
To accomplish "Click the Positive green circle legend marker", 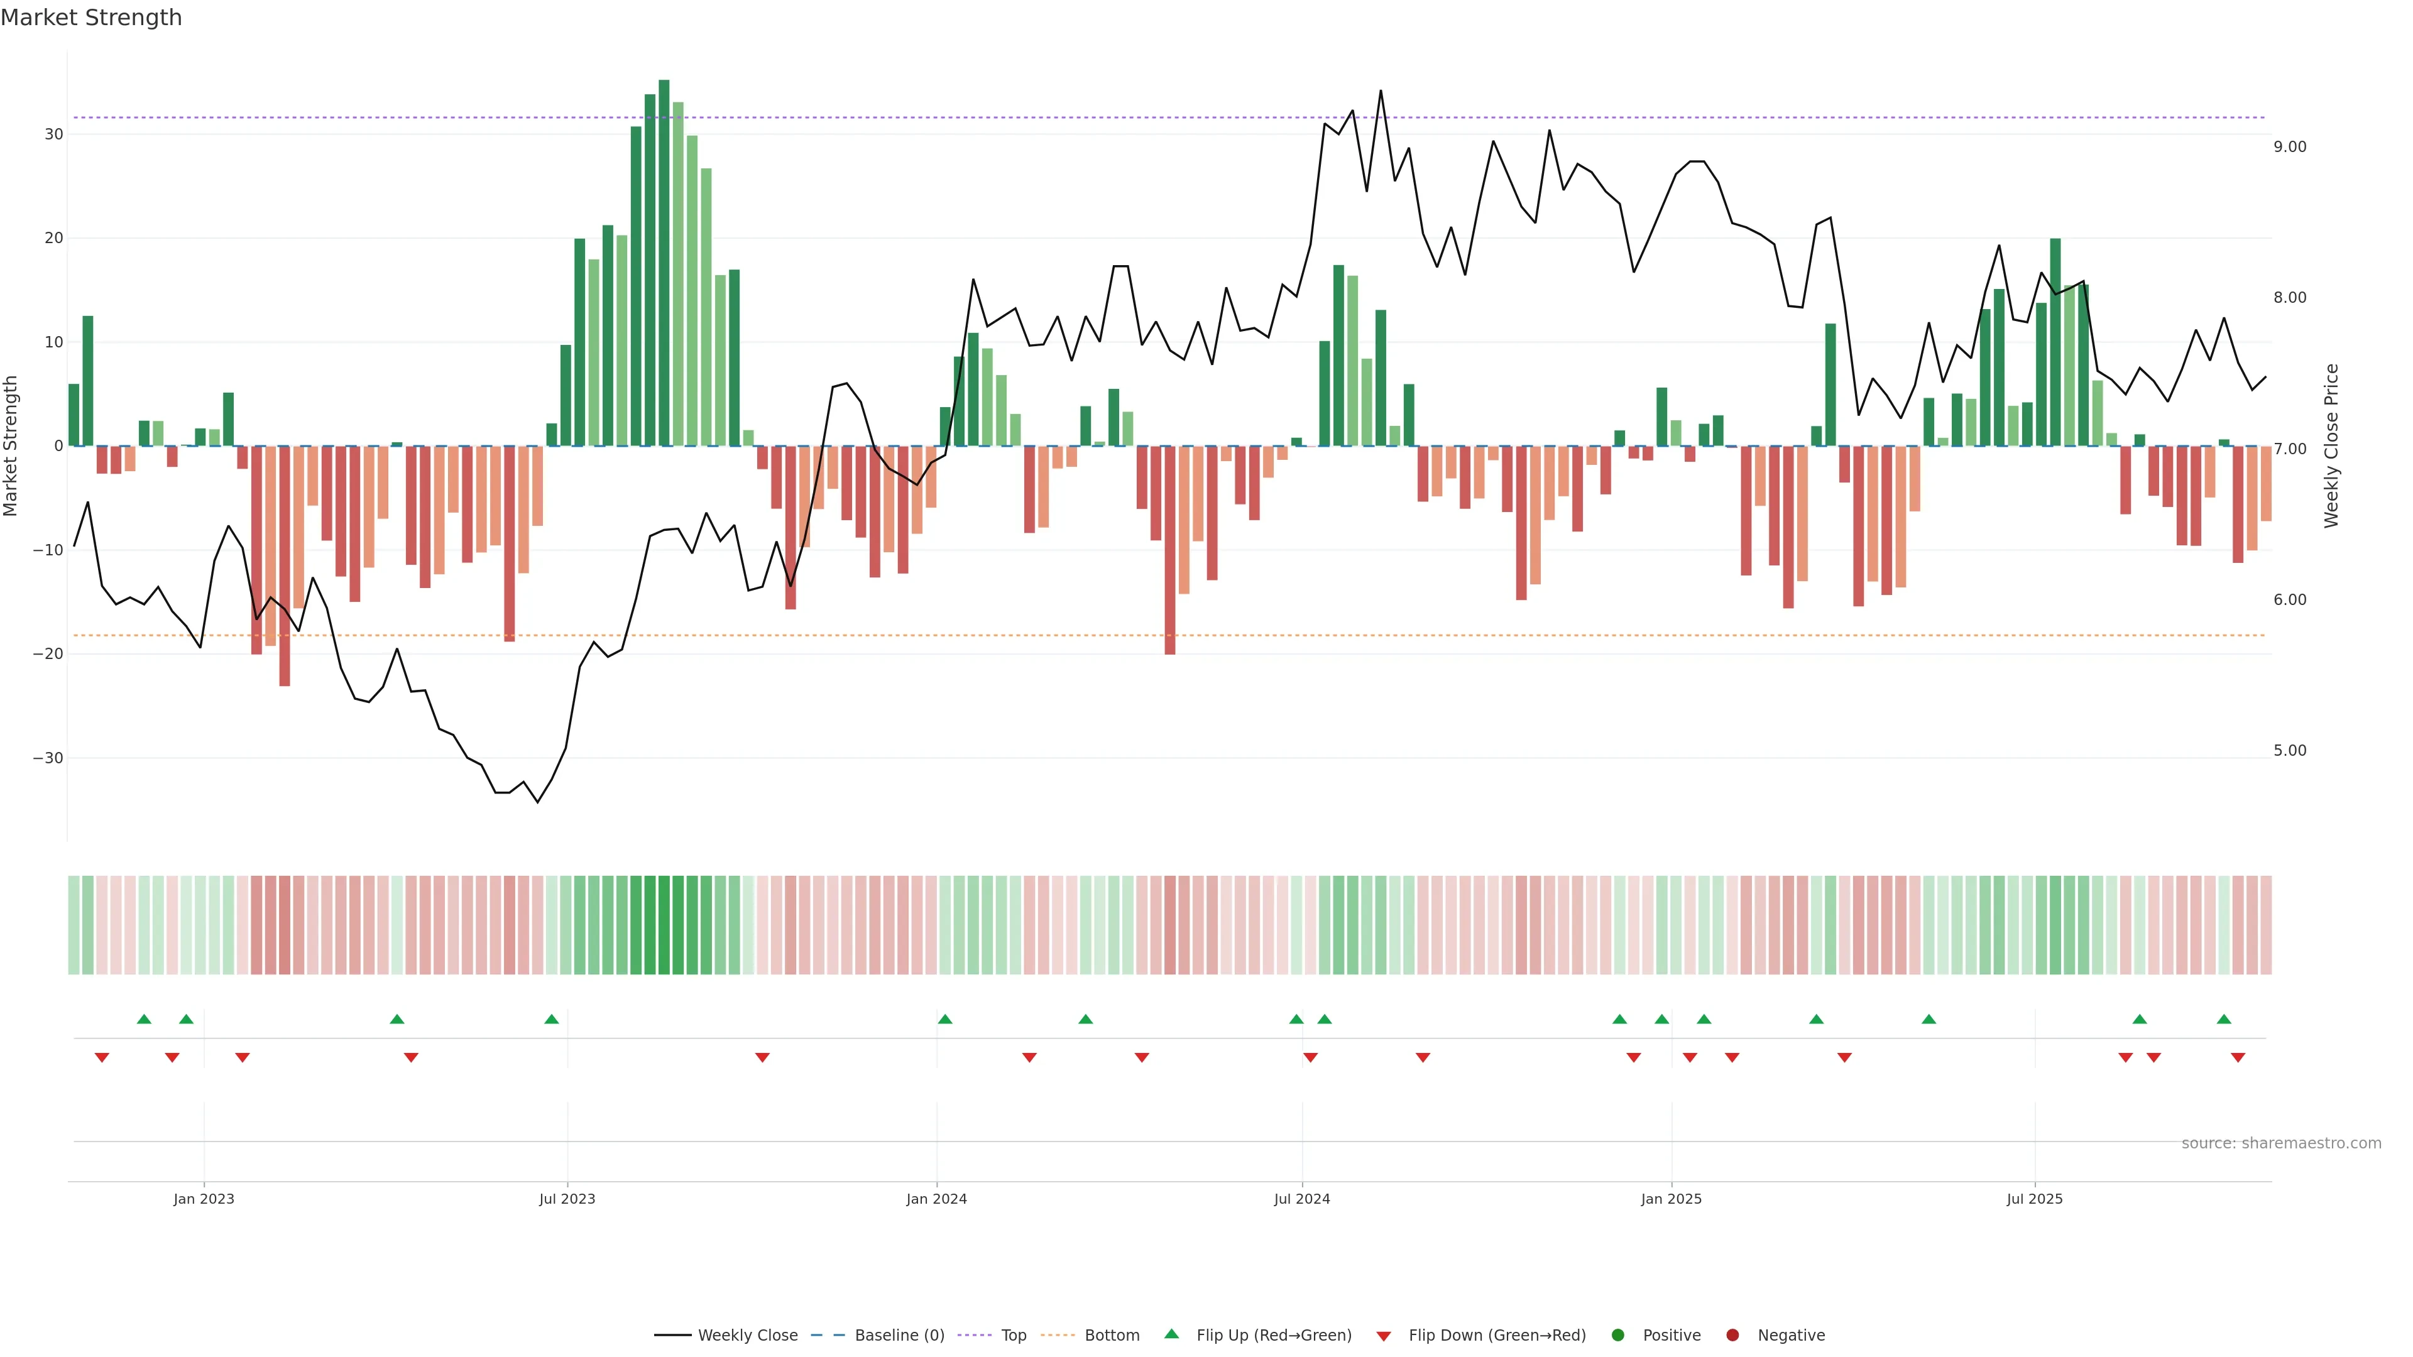I will (1617, 1336).
